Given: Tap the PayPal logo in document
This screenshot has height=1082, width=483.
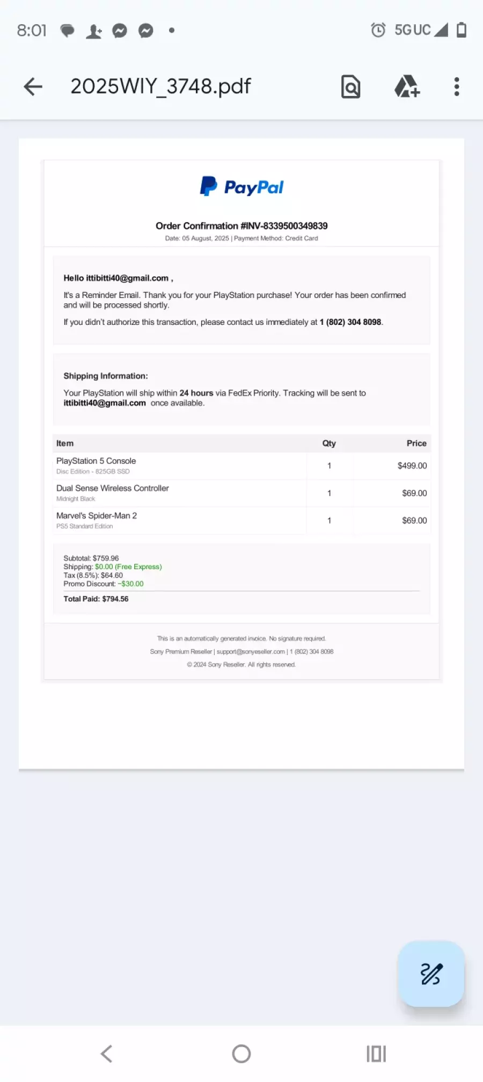Looking at the screenshot, I should pos(241,187).
